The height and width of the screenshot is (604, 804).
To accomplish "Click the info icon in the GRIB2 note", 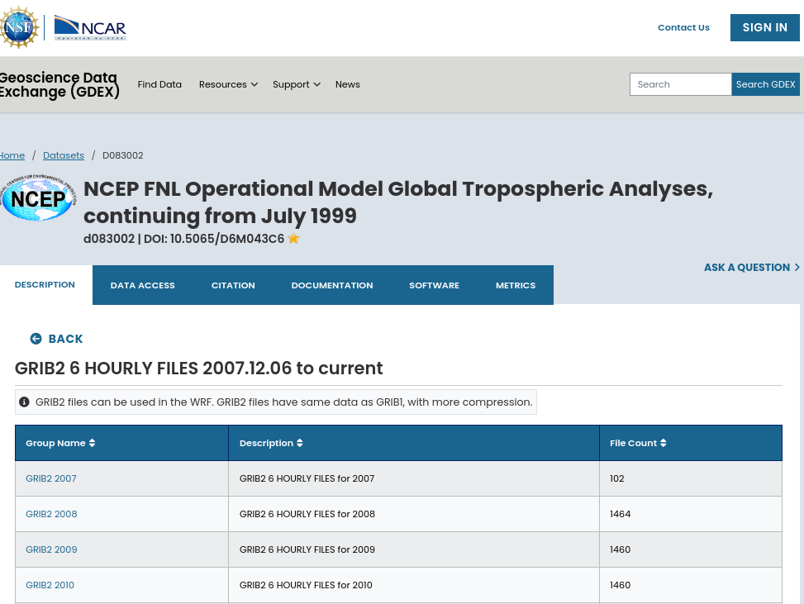I will (25, 402).
